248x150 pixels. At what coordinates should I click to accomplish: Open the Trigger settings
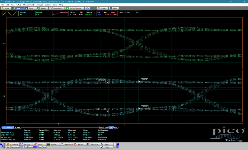[x=40, y=144]
